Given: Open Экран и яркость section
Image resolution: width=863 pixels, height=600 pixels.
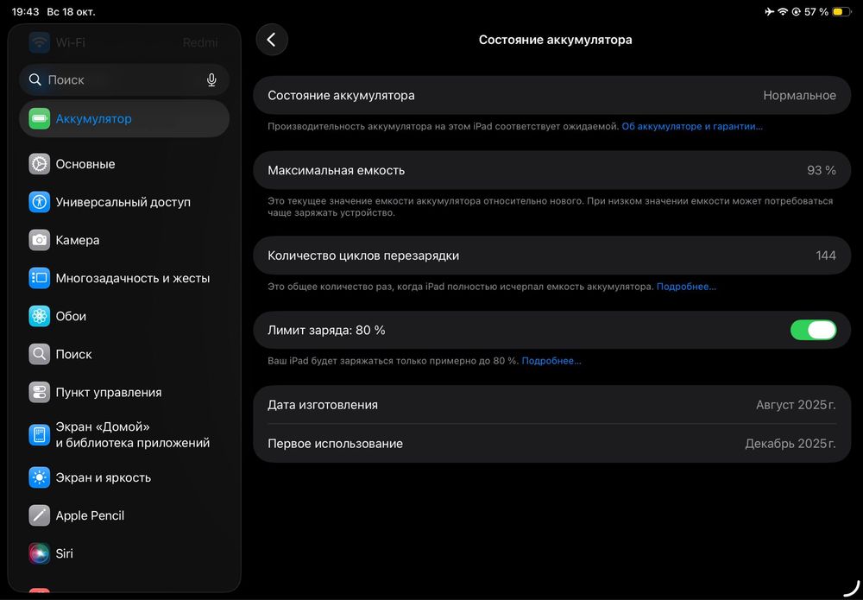Looking at the screenshot, I should click(124, 477).
